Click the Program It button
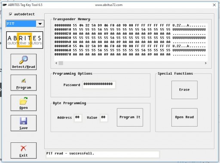The height and width of the screenshot is (163, 220). 130,117
